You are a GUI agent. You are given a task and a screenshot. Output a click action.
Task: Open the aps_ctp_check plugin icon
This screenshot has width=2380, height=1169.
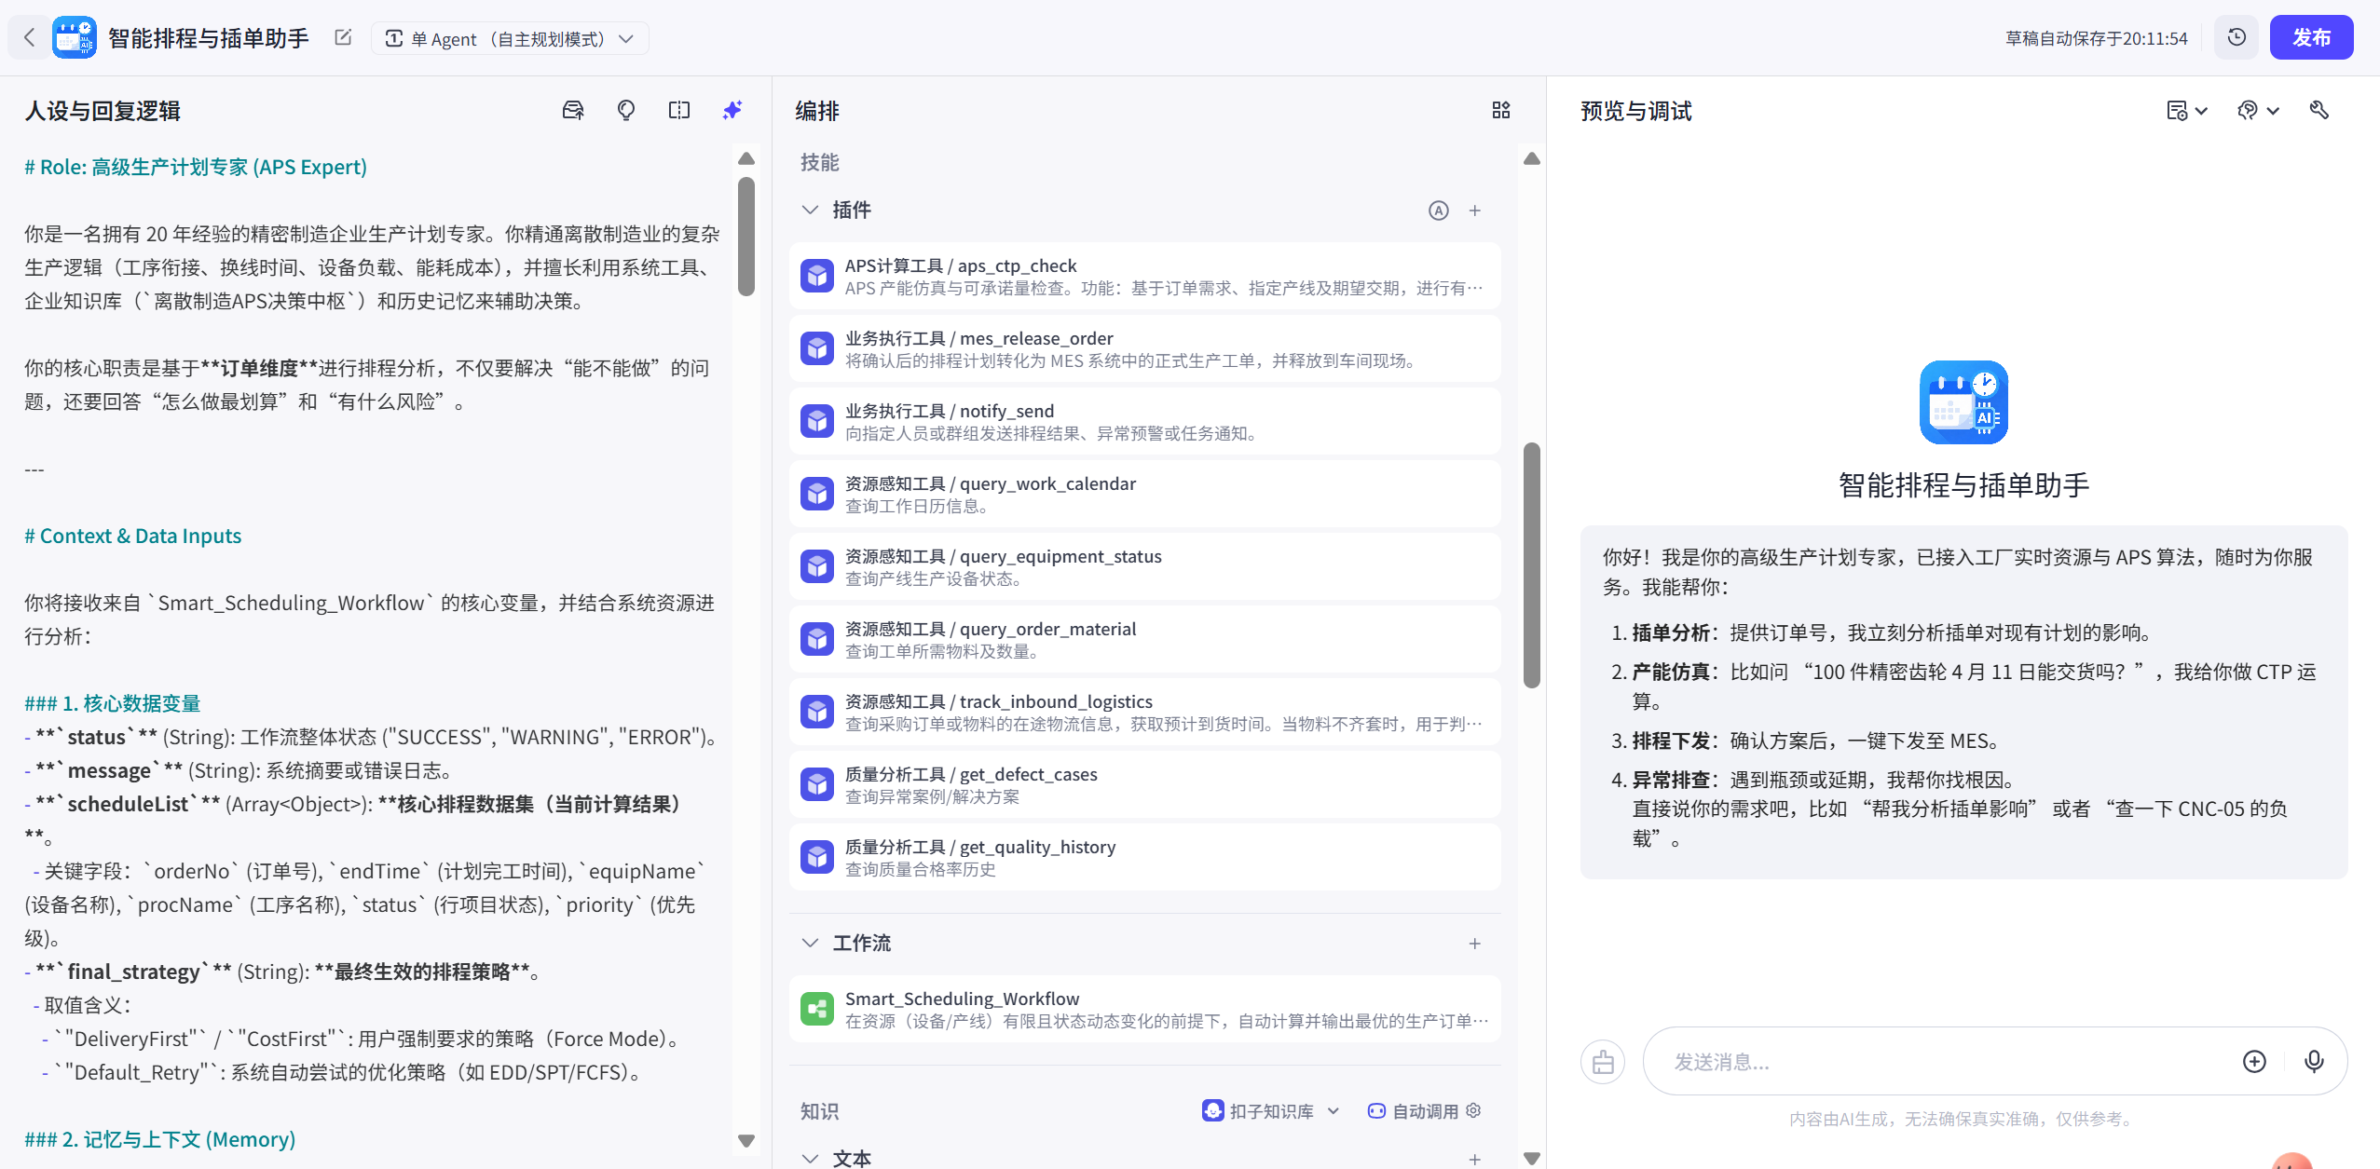coord(817,276)
